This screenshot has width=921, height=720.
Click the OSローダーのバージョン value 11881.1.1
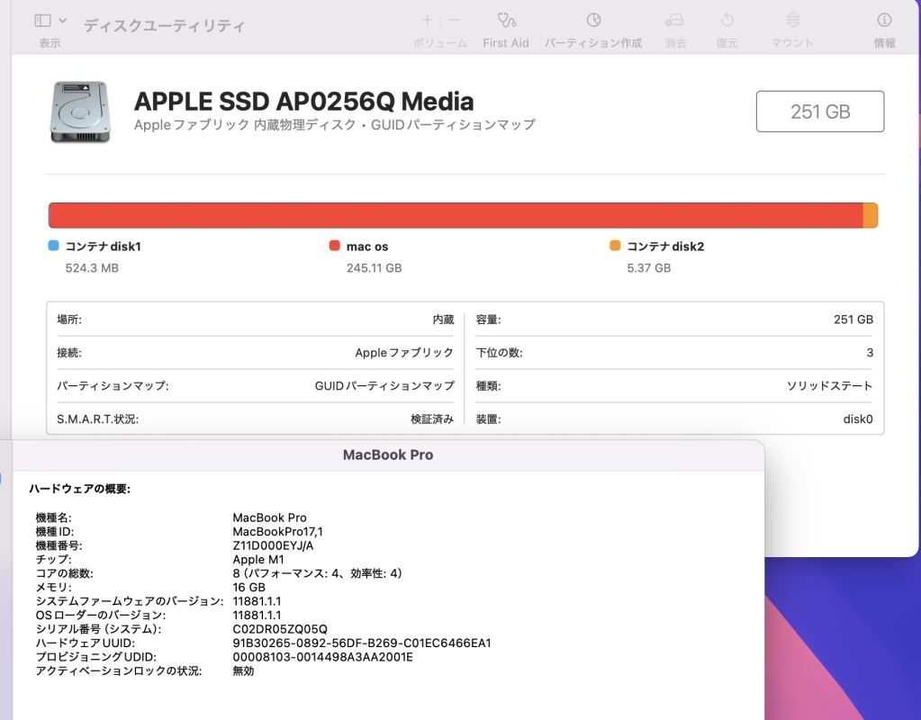(x=257, y=616)
